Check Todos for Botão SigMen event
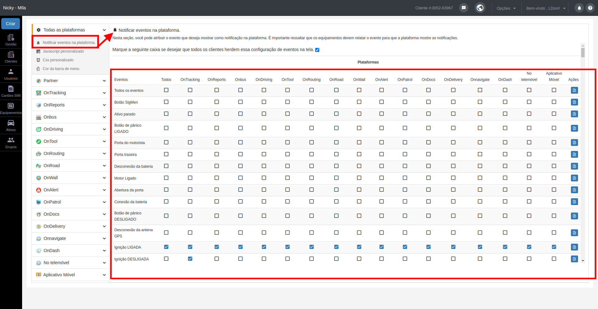 point(166,102)
